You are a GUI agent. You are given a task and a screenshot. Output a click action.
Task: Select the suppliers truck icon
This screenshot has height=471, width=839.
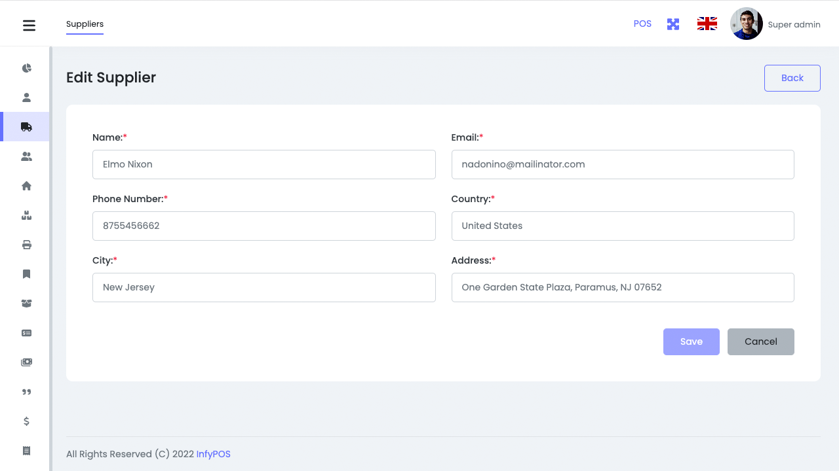[x=27, y=127]
